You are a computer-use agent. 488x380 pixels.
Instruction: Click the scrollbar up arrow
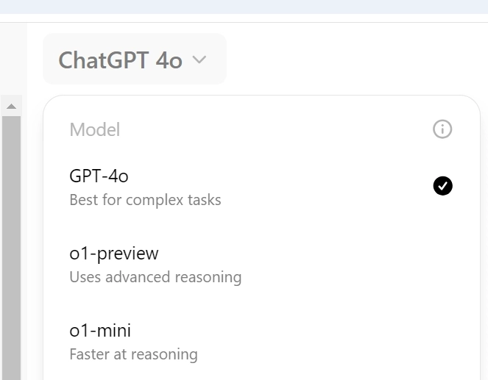[x=11, y=107]
